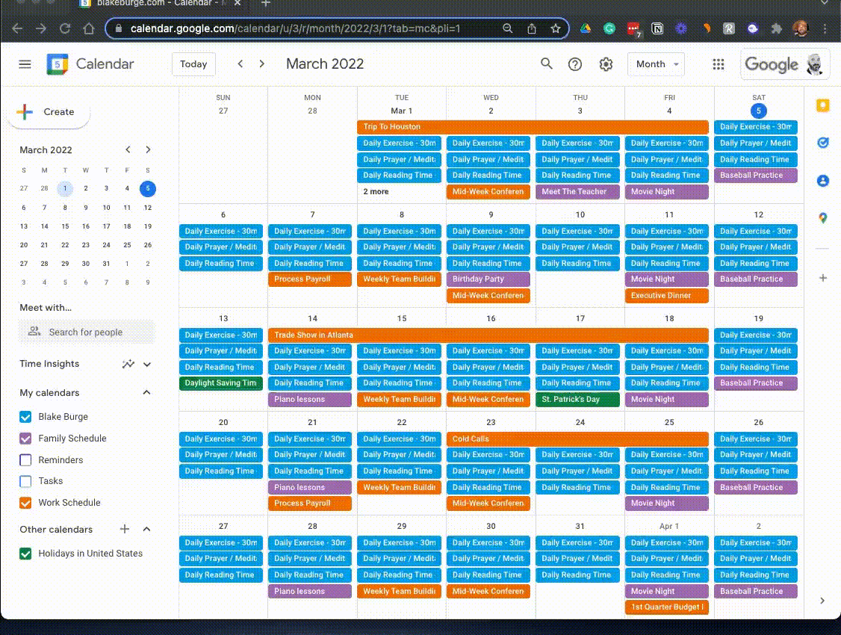Open Movie Night on March 4
The height and width of the screenshot is (635, 841).
click(x=666, y=191)
